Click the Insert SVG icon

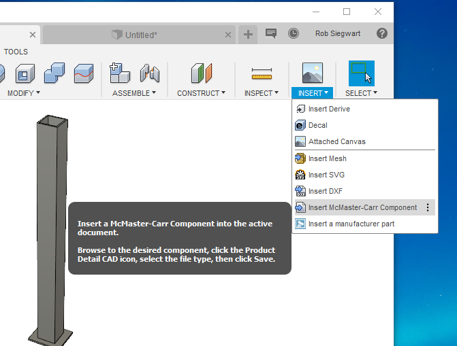[300, 175]
